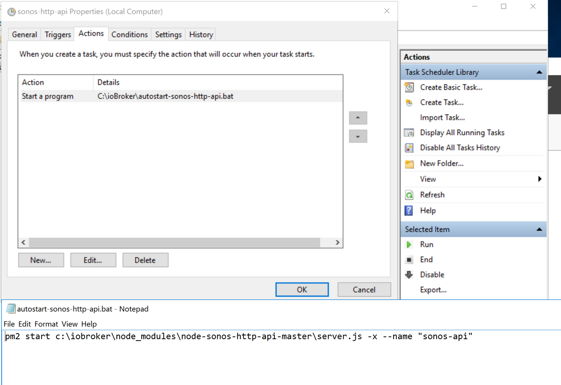
Task: Open Notepad File menu
Action: coord(9,324)
